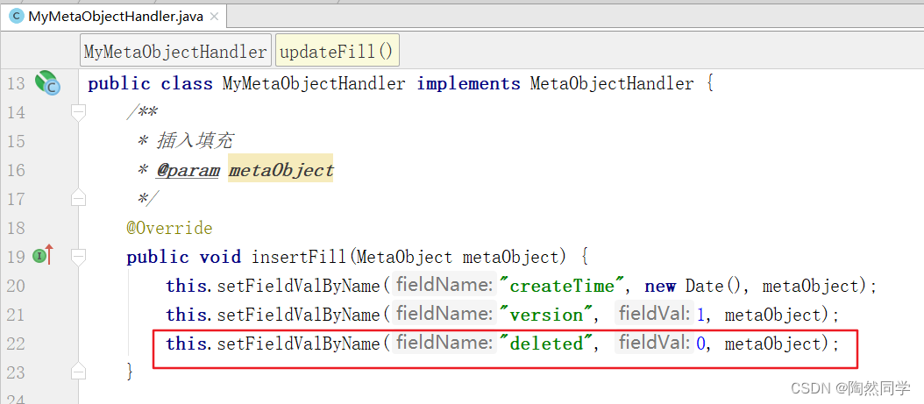Screen dimensions: 924x404
Task: Click the highlighted metaObject in the @param doc
Action: [x=281, y=170]
